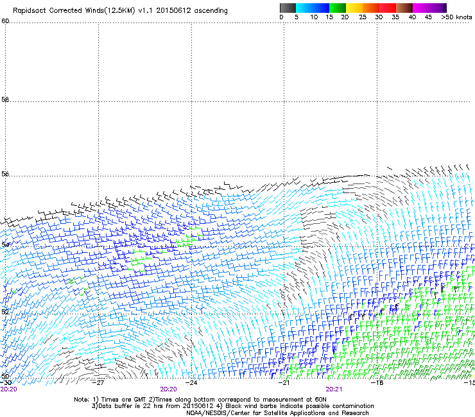The width and height of the screenshot is (475, 417).
Task: Click the '>50 knots' legend label
Action: click(456, 17)
